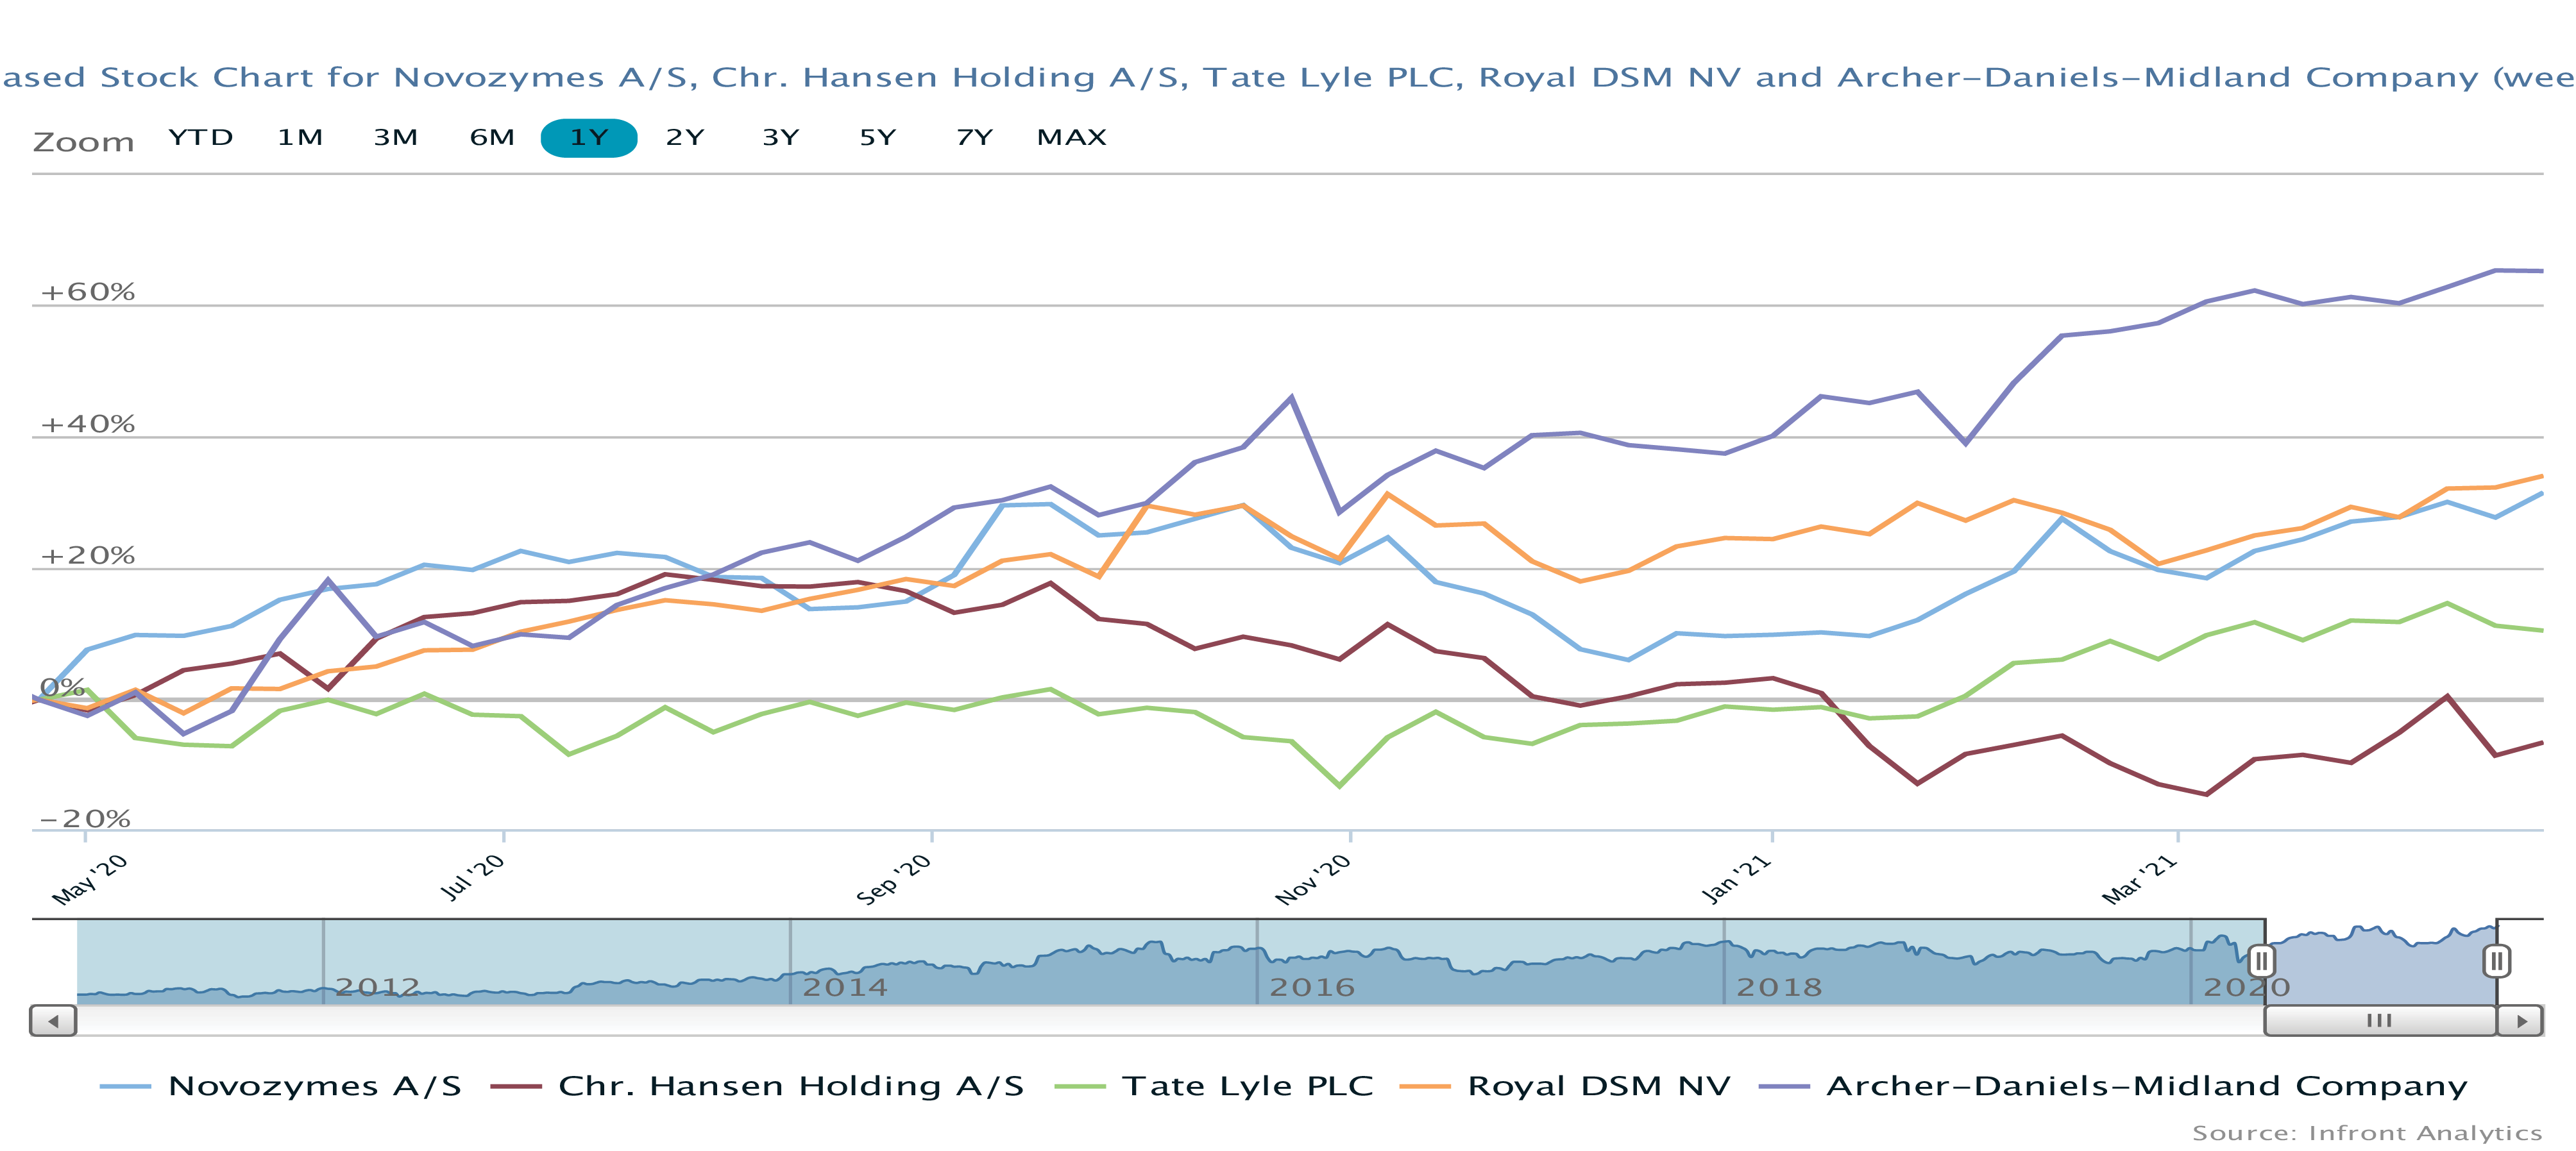
Task: Select the YTD zoom range
Action: [201, 137]
